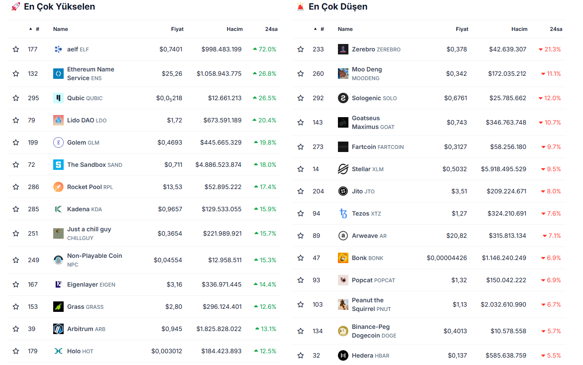Star the Golem GLM row
Image resolution: width=583 pixels, height=365 pixels.
point(16,142)
